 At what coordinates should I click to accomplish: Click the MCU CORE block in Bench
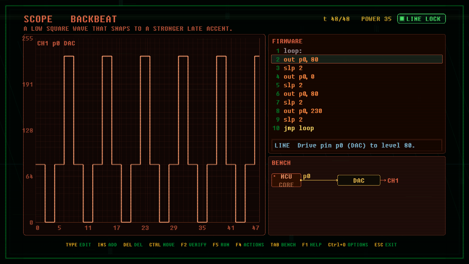click(x=286, y=180)
